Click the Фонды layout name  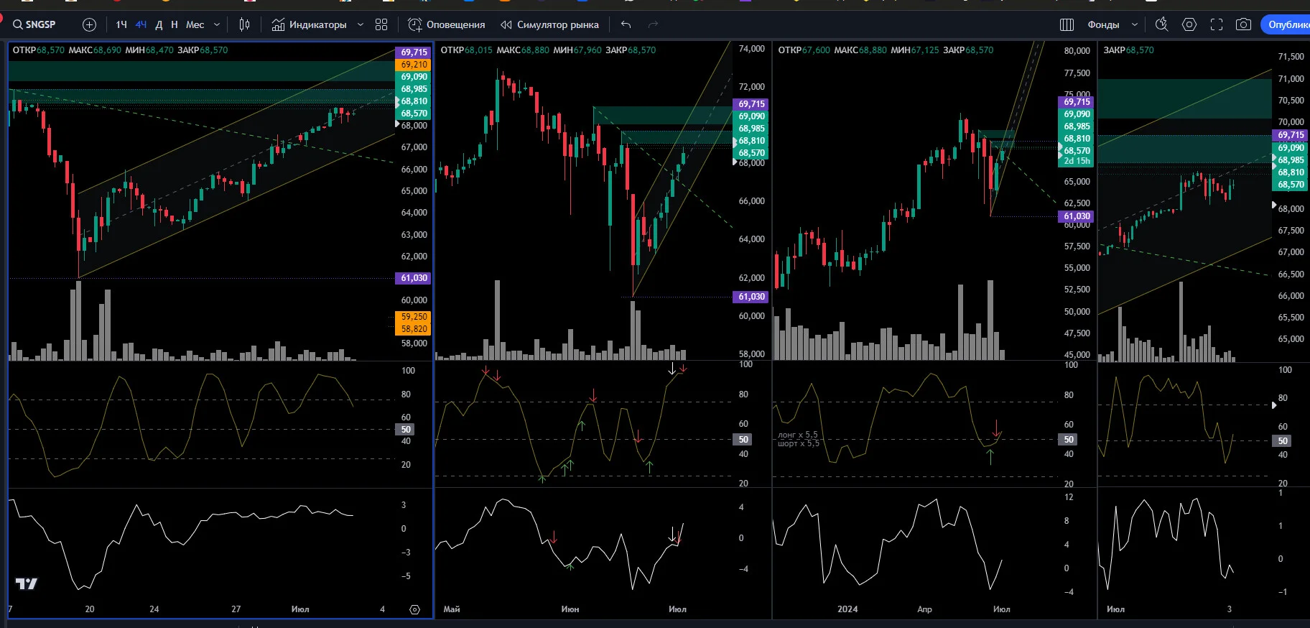1103,24
